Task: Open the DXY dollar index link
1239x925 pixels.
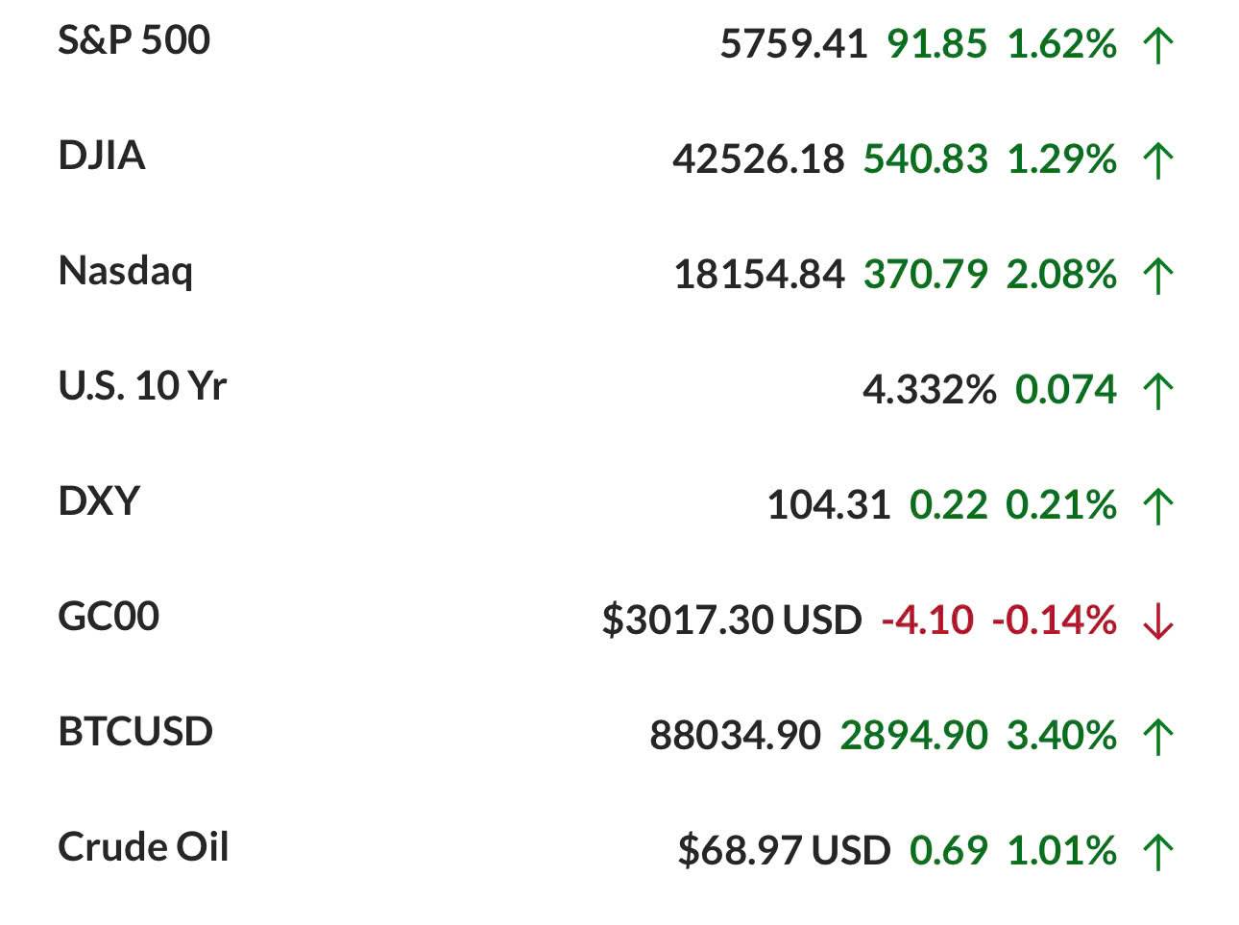Action: tap(99, 501)
